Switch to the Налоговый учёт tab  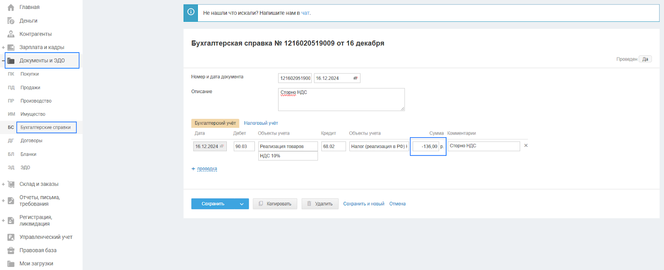(261, 123)
